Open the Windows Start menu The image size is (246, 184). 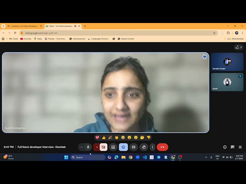pyautogui.click(x=66, y=158)
